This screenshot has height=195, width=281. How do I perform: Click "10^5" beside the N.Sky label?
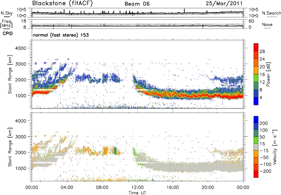[21, 10]
